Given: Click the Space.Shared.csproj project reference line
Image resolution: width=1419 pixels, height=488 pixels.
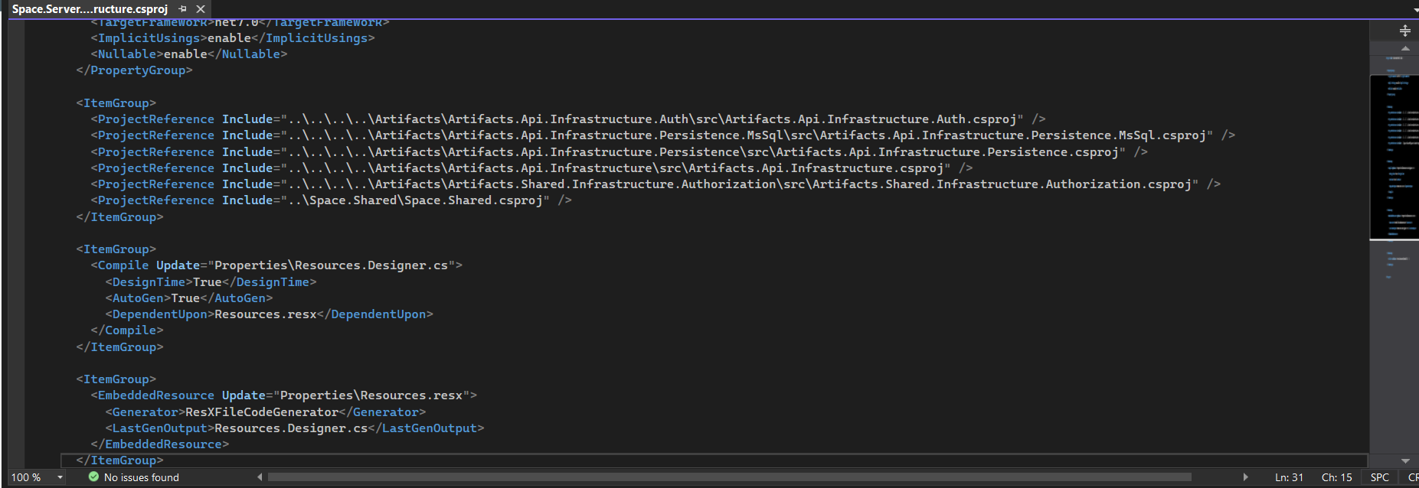Looking at the screenshot, I should [x=331, y=200].
